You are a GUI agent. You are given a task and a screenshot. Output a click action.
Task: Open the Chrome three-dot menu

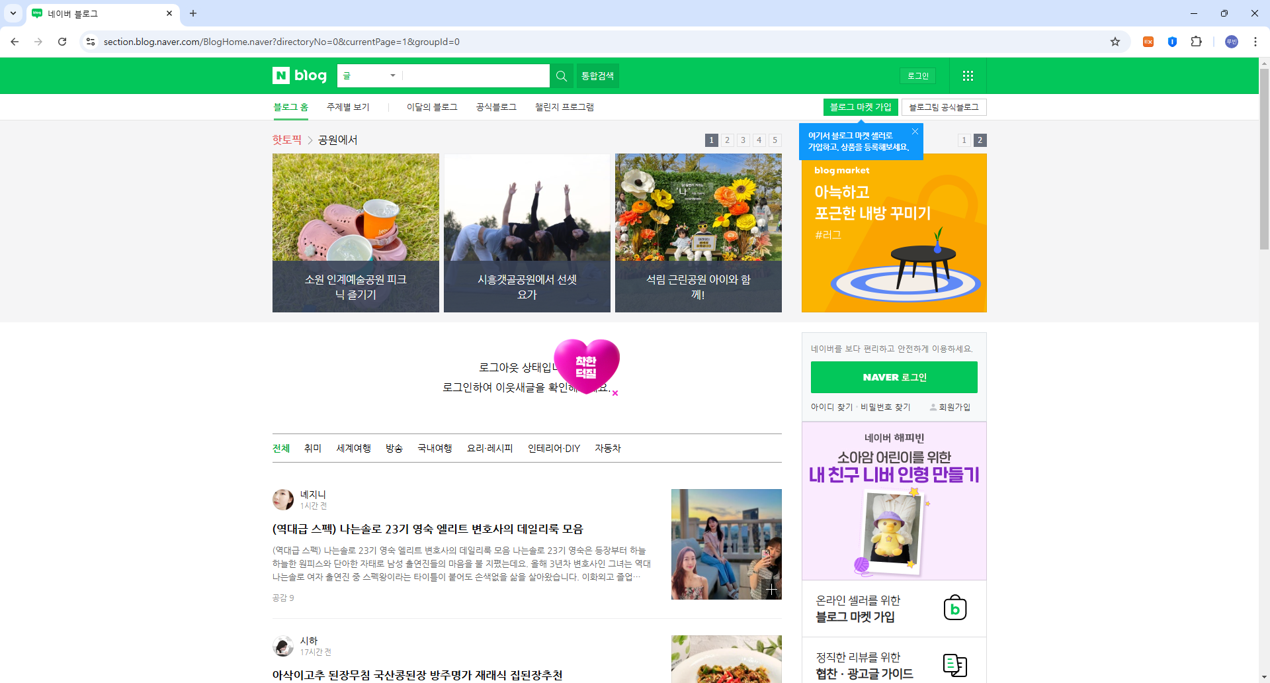pyautogui.click(x=1255, y=42)
